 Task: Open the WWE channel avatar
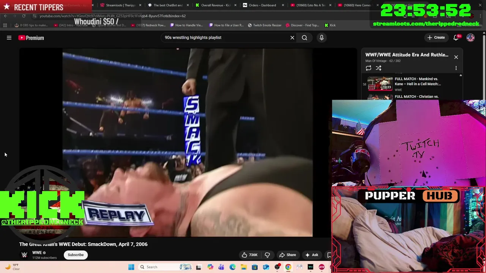click(24, 255)
